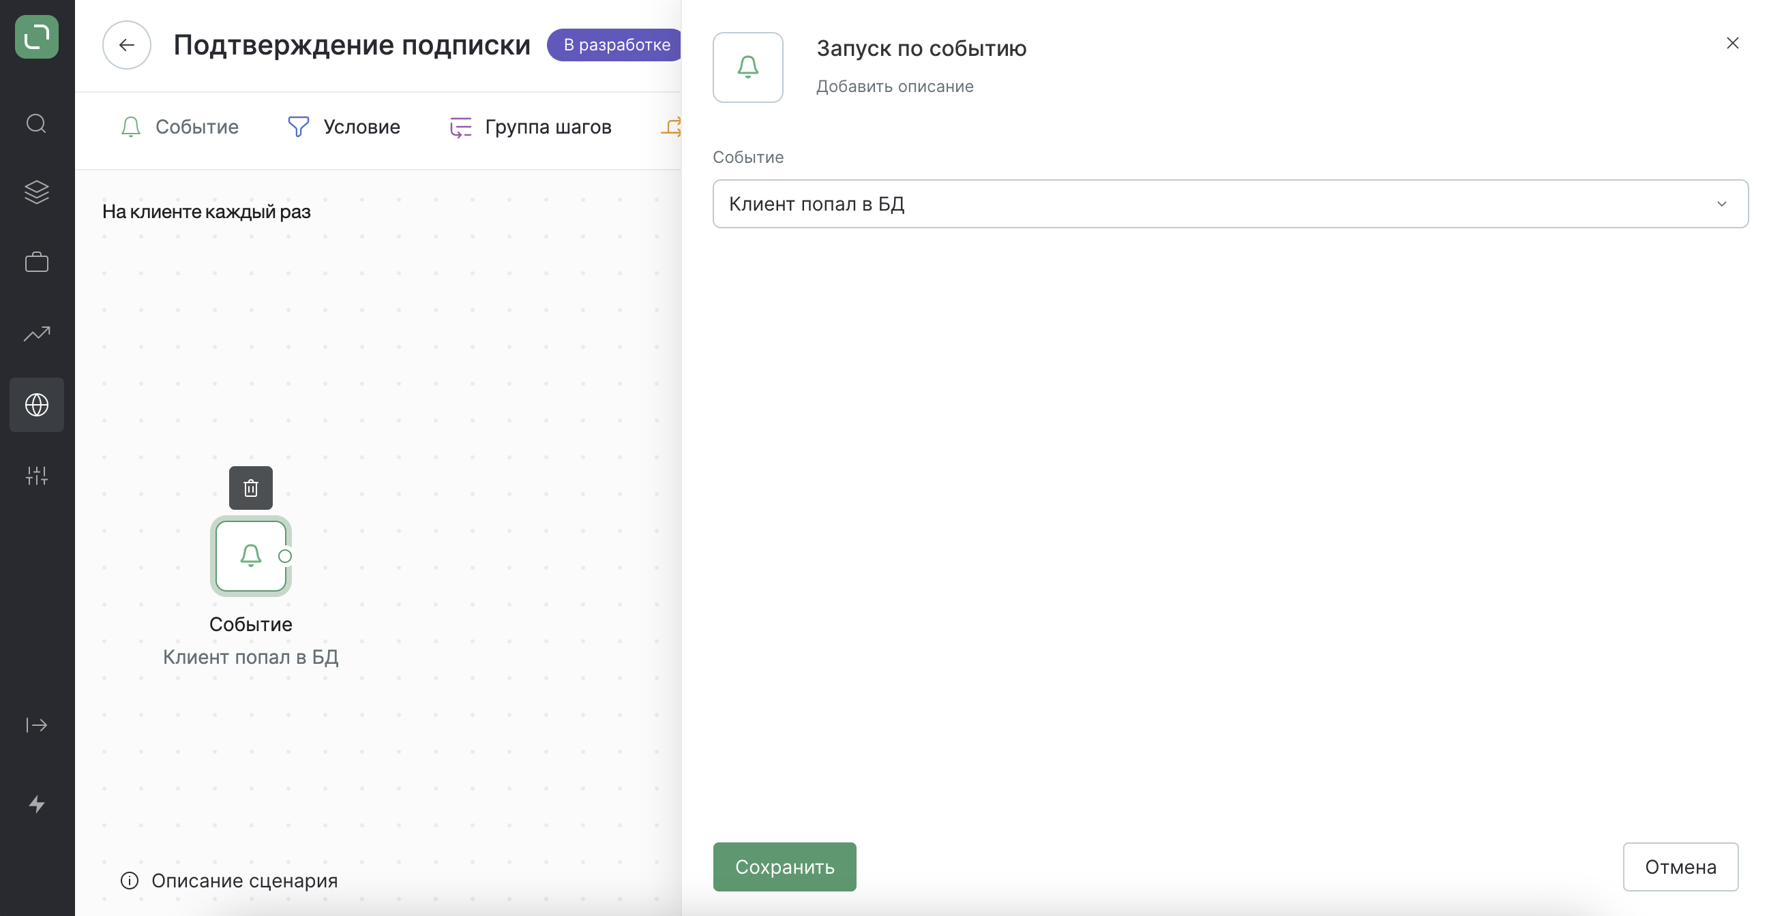Screen dimensions: 1769x916
Task: Select the globe icon in sidebar
Action: point(36,405)
